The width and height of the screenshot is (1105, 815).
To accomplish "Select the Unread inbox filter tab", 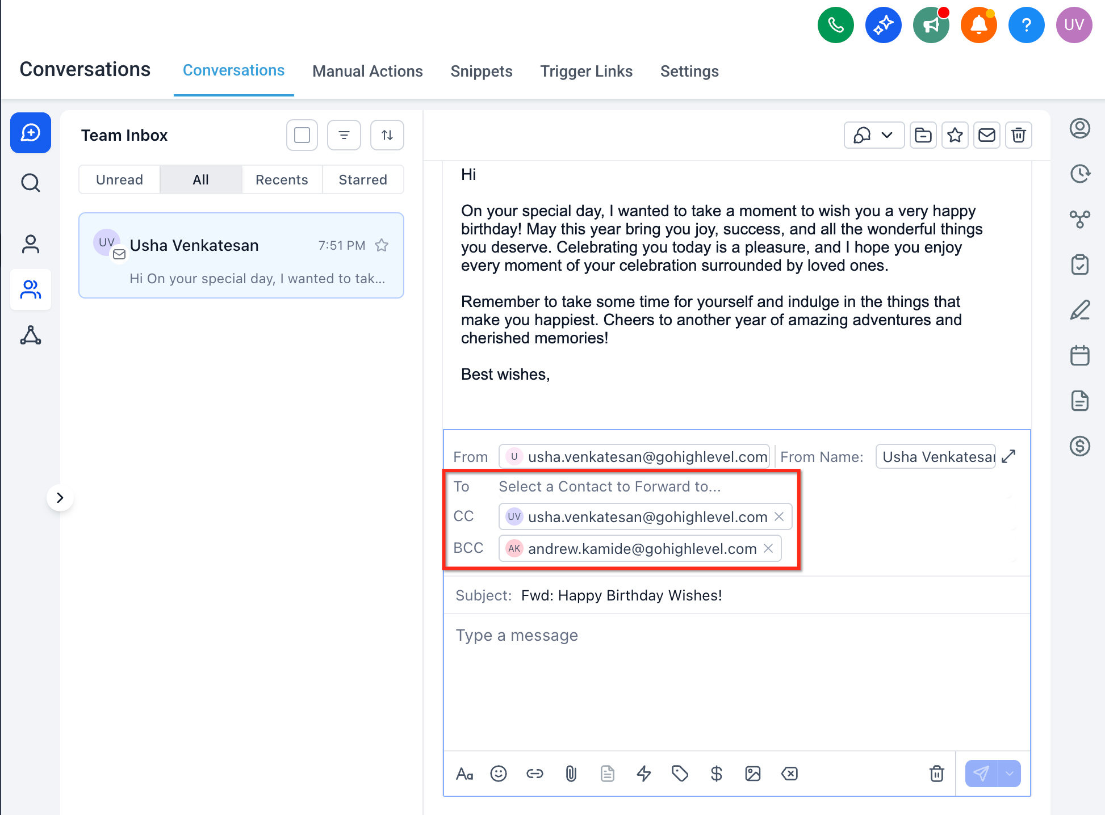I will [119, 180].
